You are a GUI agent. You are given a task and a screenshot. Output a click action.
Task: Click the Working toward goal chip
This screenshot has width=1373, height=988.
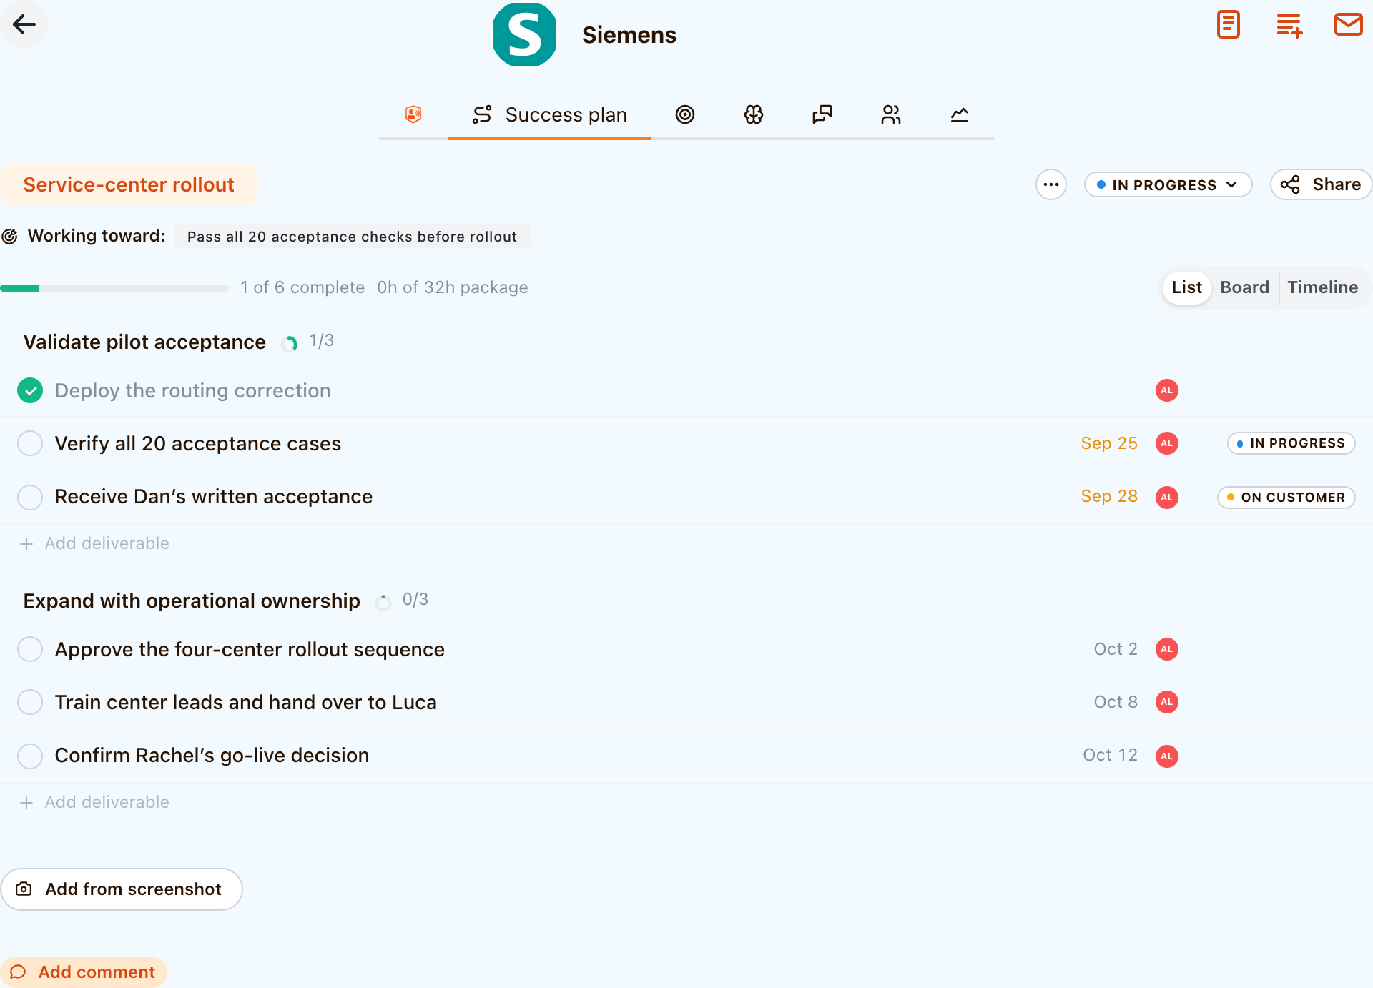(x=352, y=237)
